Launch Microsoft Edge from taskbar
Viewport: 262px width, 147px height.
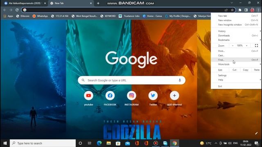pos(99,143)
